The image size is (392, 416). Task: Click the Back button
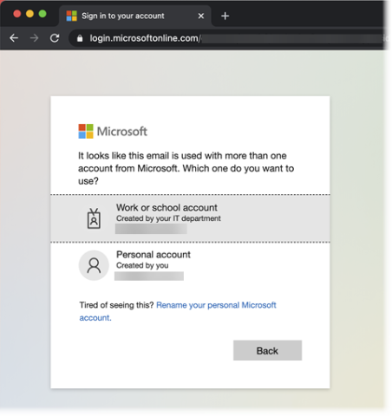[267, 350]
